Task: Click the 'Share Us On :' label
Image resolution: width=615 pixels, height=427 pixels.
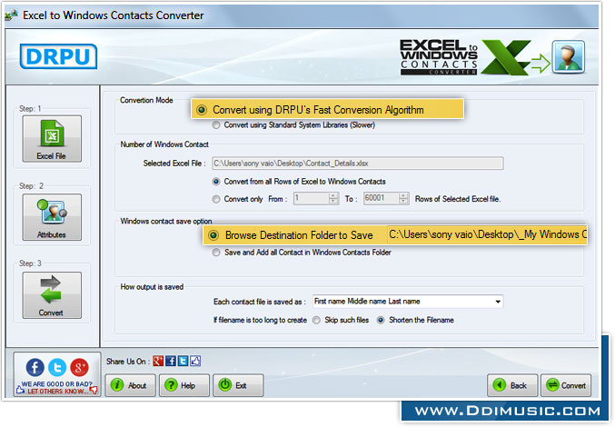Action: point(128,362)
